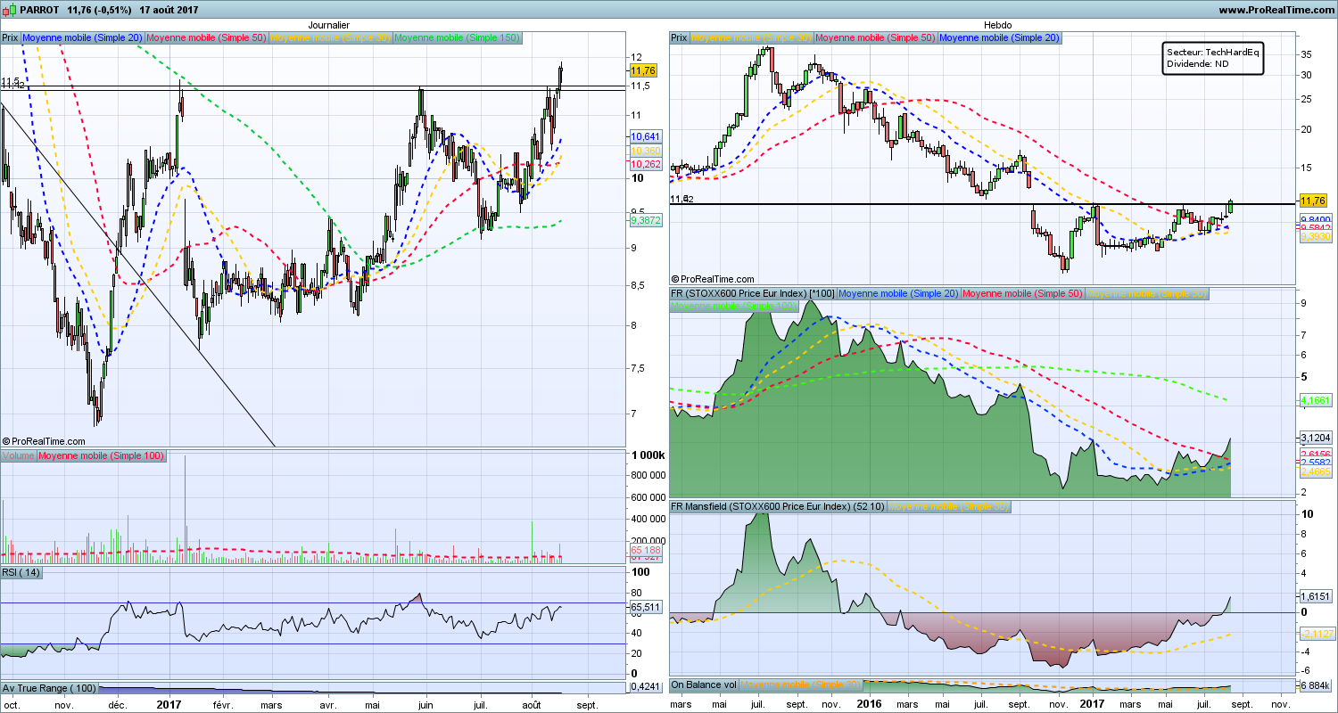Click the PARROT ticker name in the title bar
Viewport: 1338px width, 713px height.
pyautogui.click(x=39, y=10)
